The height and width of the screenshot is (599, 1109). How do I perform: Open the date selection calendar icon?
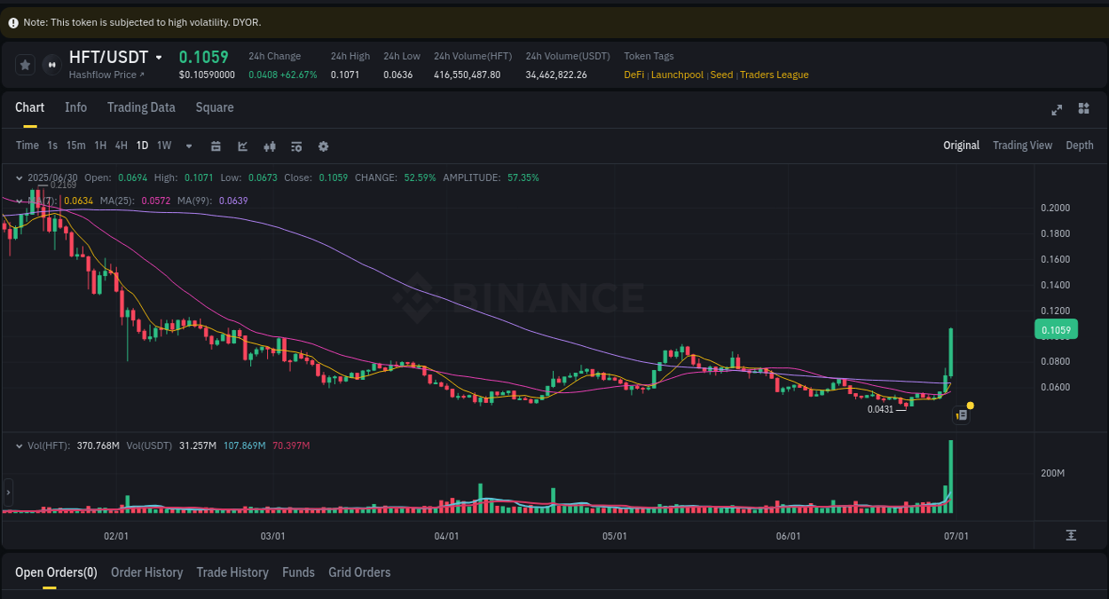coord(216,146)
